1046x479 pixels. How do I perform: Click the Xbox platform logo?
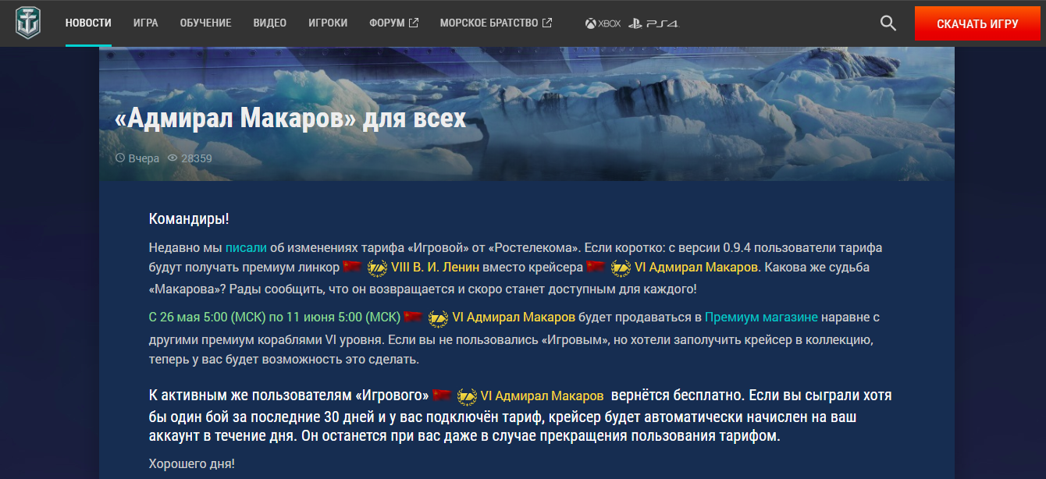click(603, 23)
